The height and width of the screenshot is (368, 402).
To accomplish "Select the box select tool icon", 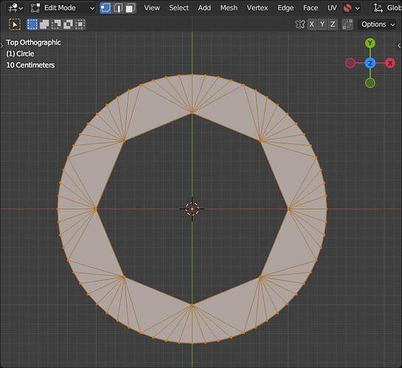I will tap(15, 24).
